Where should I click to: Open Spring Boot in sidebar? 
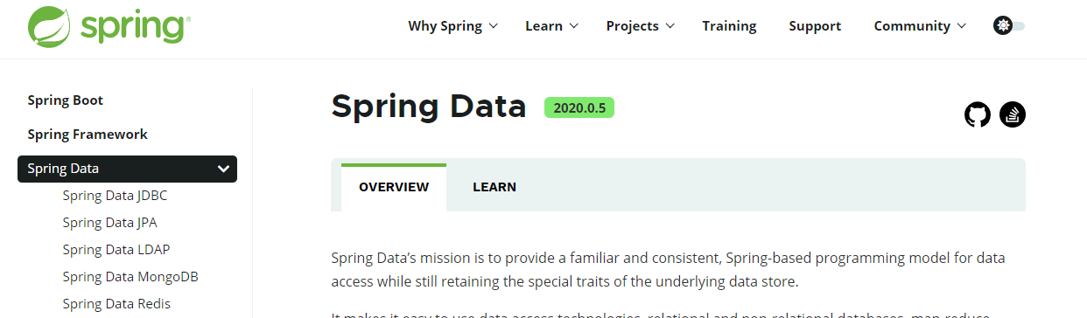coord(66,100)
